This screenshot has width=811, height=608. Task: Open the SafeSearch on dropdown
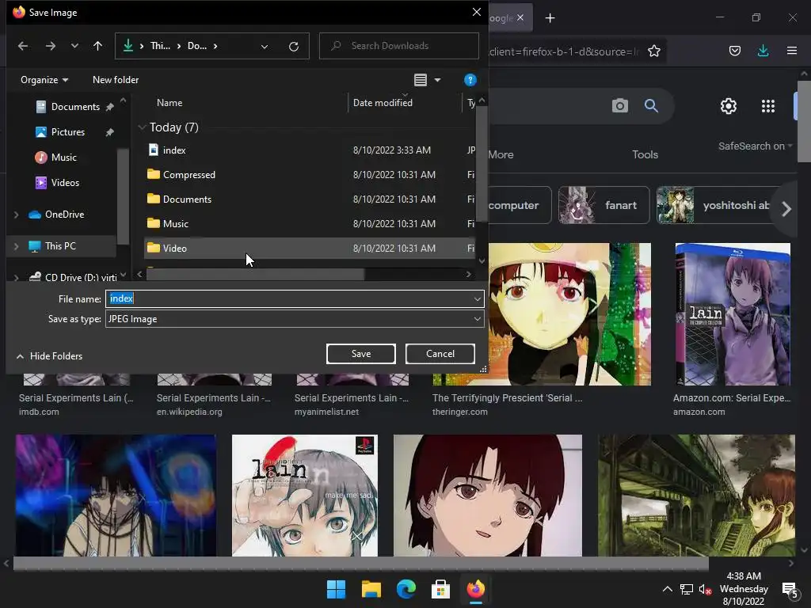coord(755,146)
